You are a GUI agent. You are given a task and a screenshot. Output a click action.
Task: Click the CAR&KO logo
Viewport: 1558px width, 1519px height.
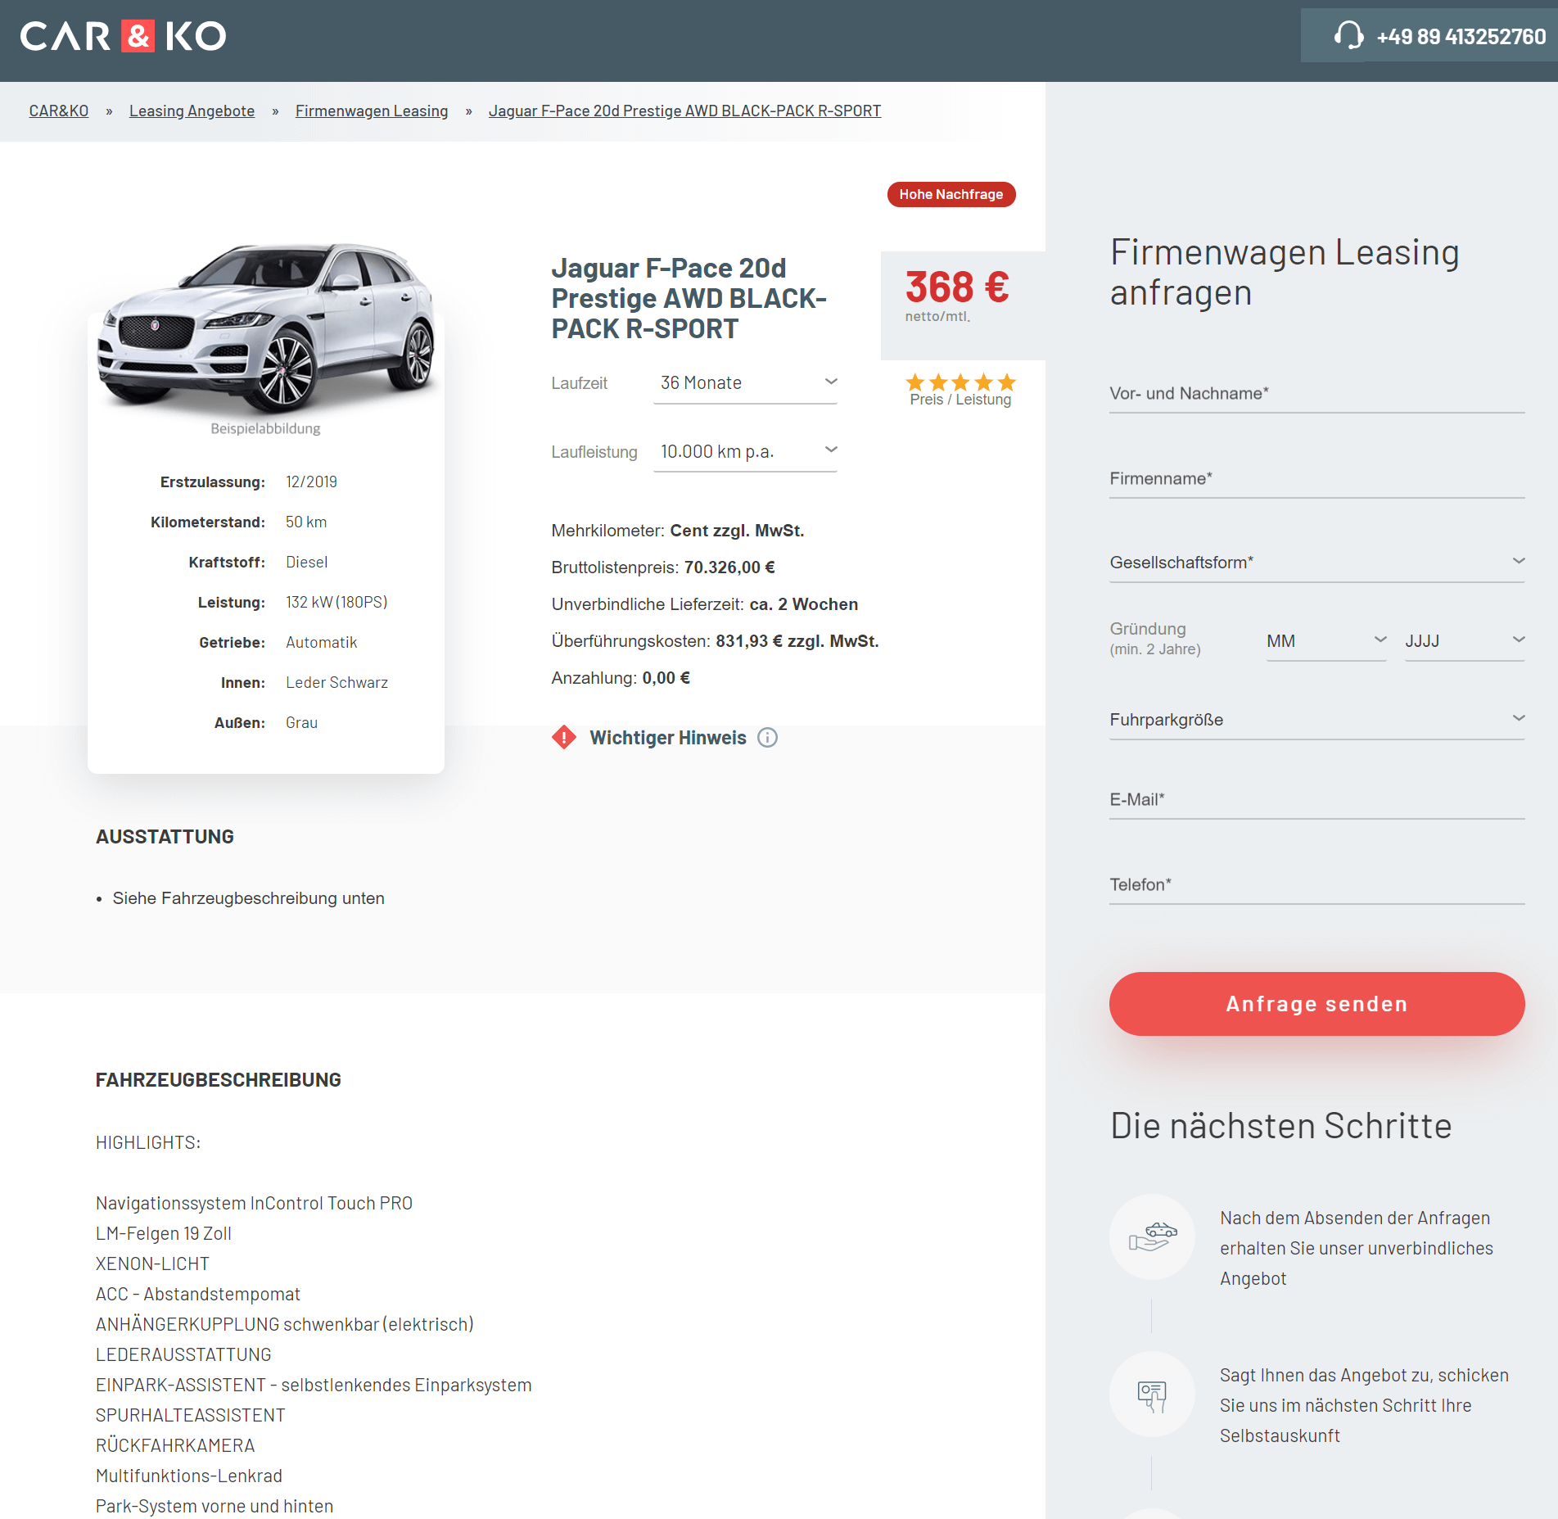pyautogui.click(x=123, y=36)
